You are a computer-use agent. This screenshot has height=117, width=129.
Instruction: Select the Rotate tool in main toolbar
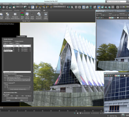7,7
